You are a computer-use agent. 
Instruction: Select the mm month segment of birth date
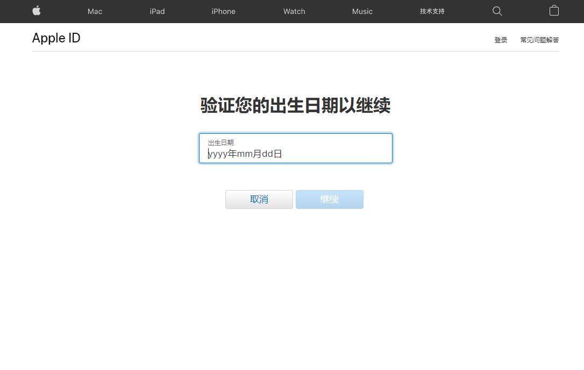245,154
